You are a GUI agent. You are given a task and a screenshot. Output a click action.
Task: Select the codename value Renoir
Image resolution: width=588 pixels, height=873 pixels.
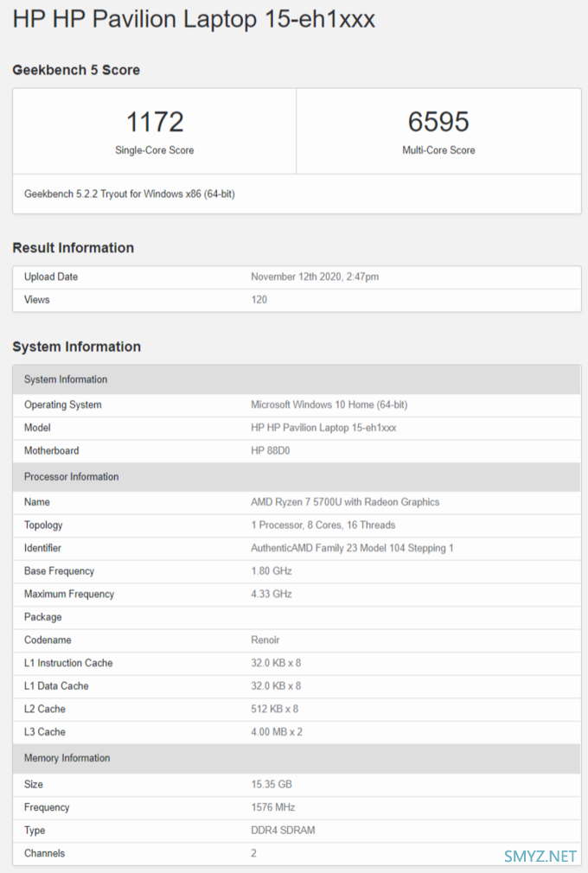(x=265, y=640)
